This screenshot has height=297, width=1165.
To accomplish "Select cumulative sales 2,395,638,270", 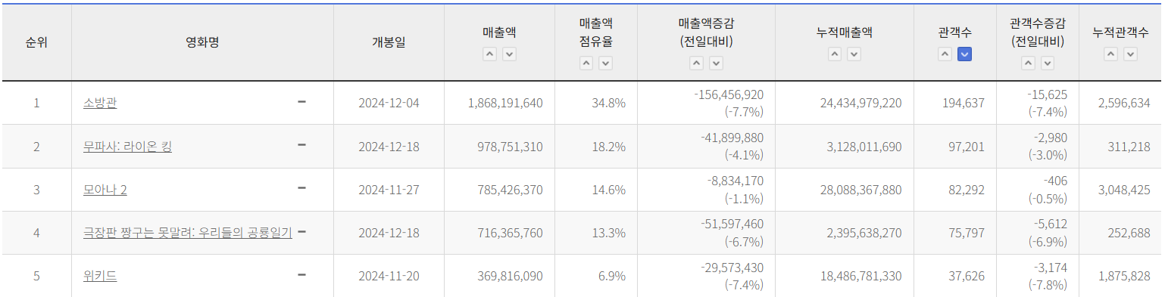I will [864, 234].
